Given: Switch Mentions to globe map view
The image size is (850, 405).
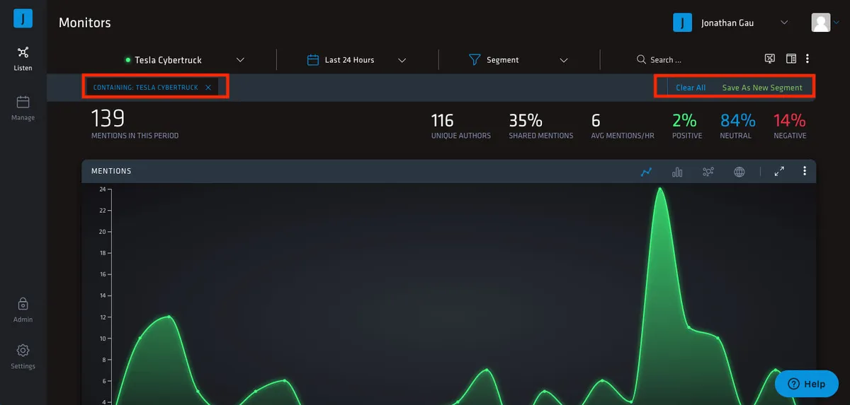Looking at the screenshot, I should pyautogui.click(x=739, y=172).
